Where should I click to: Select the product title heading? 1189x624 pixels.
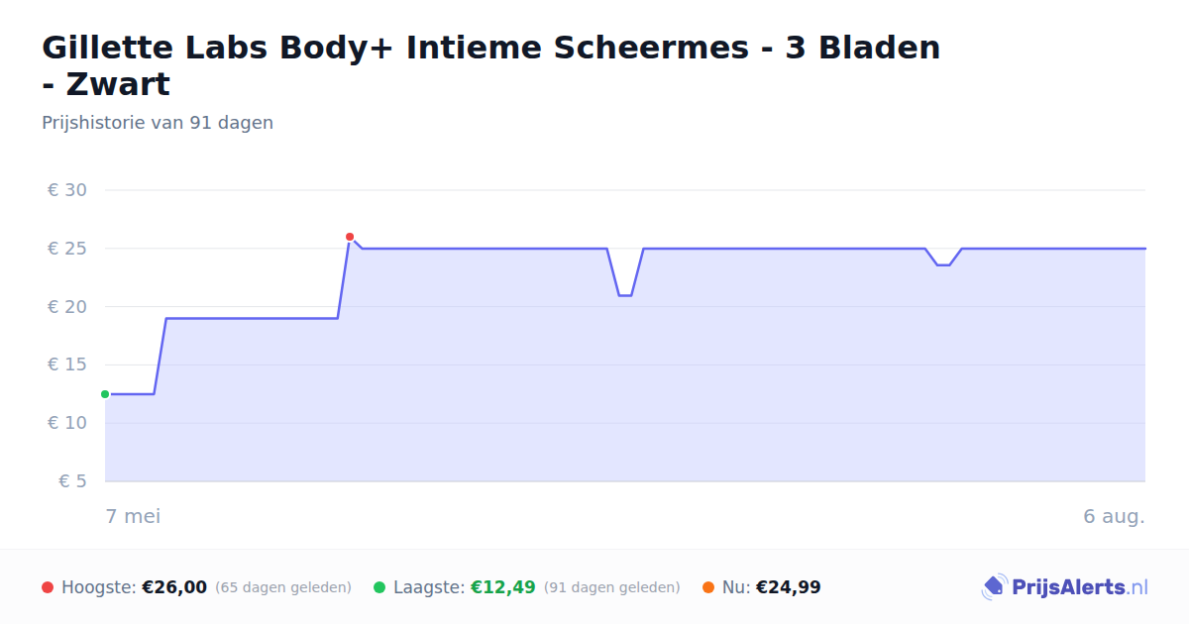pos(491,65)
